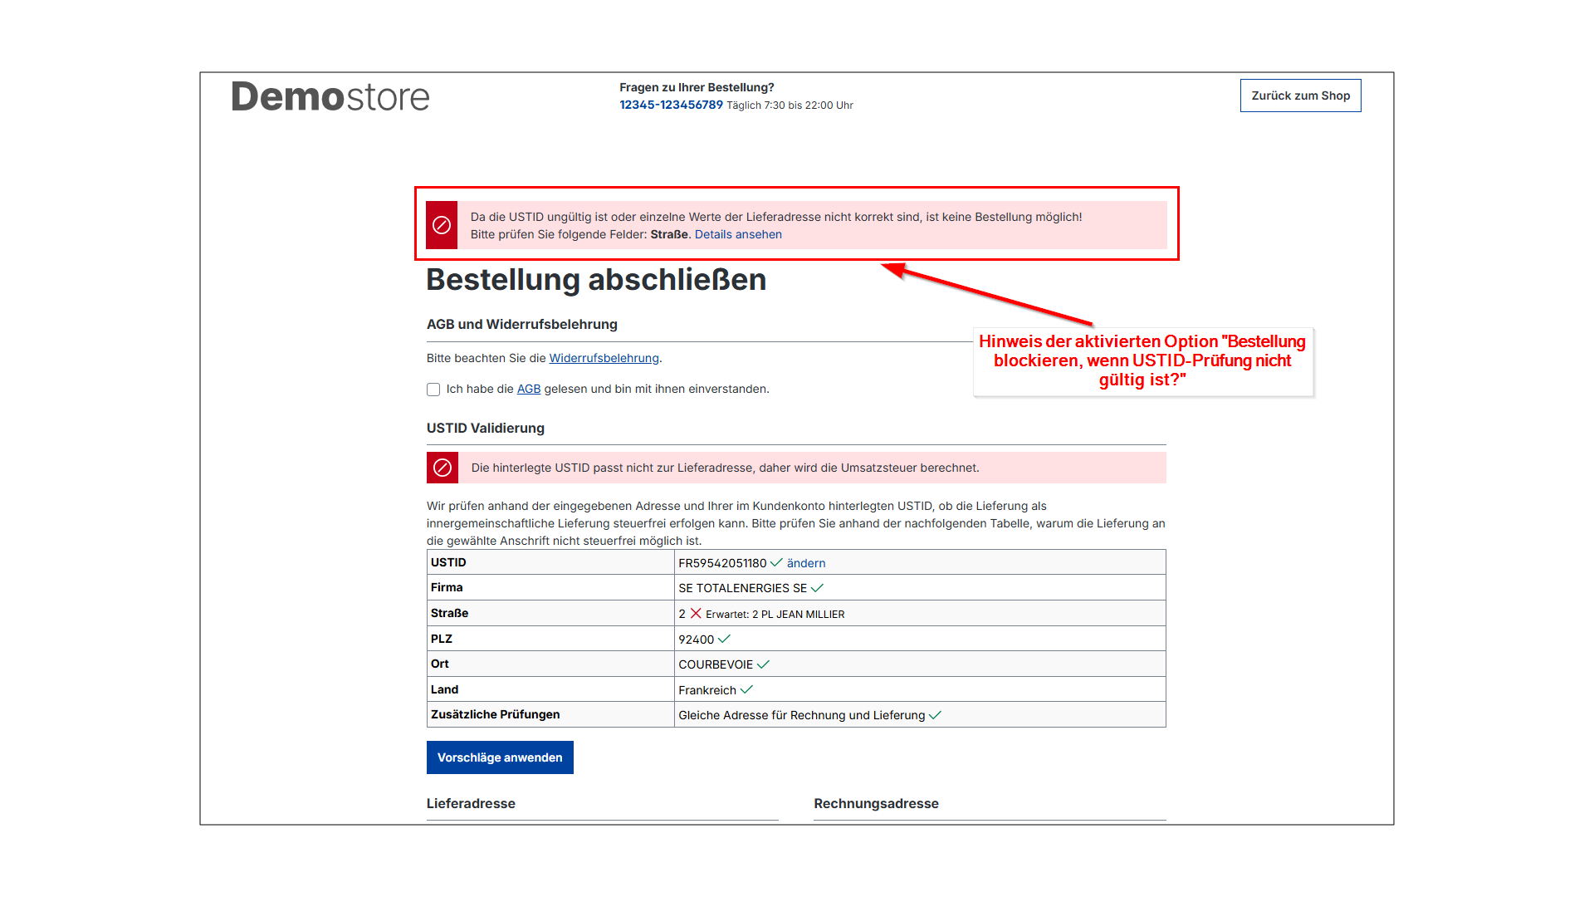Open the Details ansehen link

click(x=738, y=234)
